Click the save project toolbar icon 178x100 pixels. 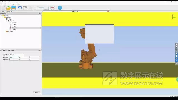[x=14, y=8]
